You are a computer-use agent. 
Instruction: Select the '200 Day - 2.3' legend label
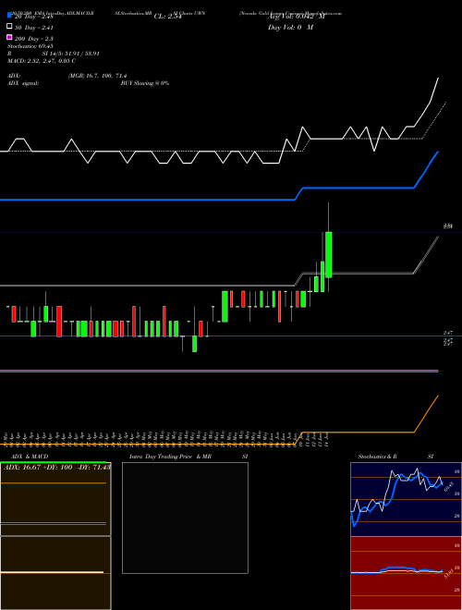(x=33, y=39)
